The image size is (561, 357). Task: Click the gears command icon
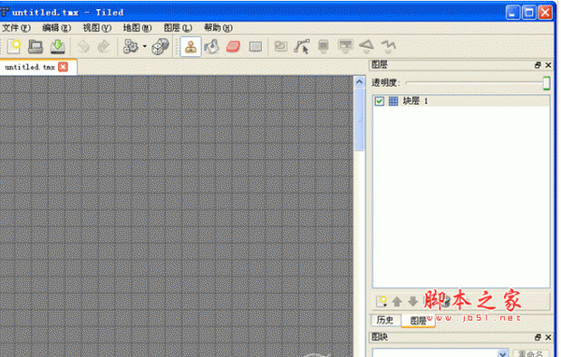coord(131,47)
